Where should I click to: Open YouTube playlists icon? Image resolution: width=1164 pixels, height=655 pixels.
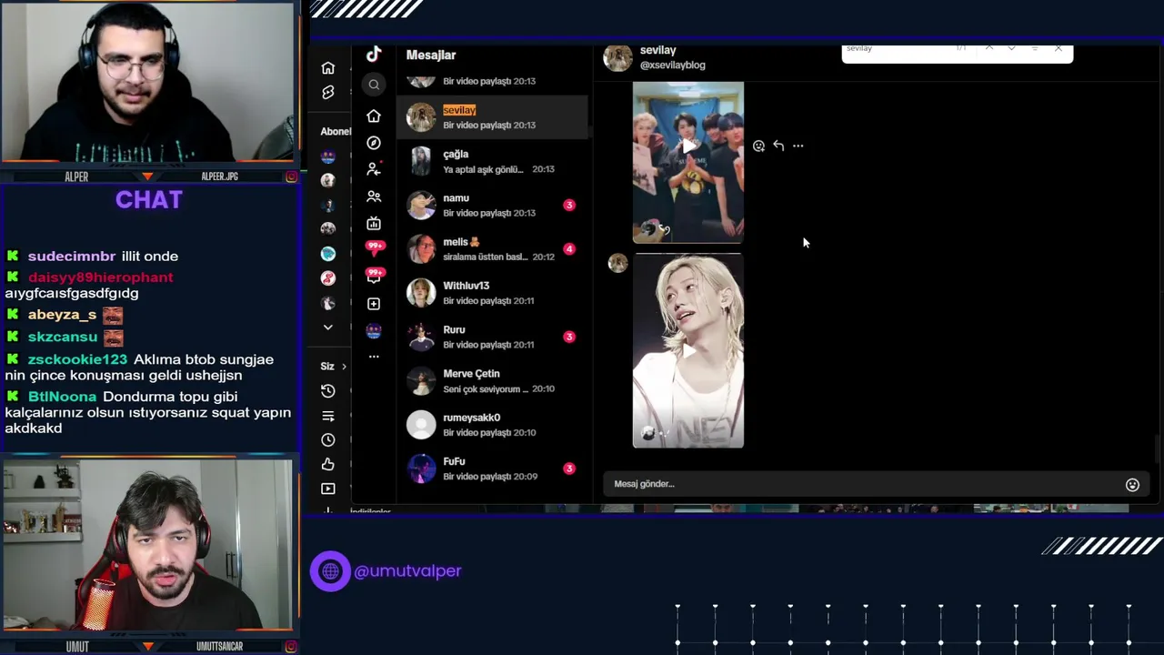point(328,416)
